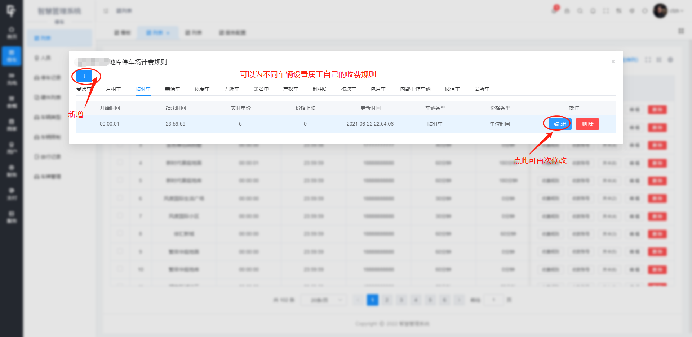Select the 内部工作车辆 tab
The width and height of the screenshot is (692, 337).
pyautogui.click(x=415, y=89)
